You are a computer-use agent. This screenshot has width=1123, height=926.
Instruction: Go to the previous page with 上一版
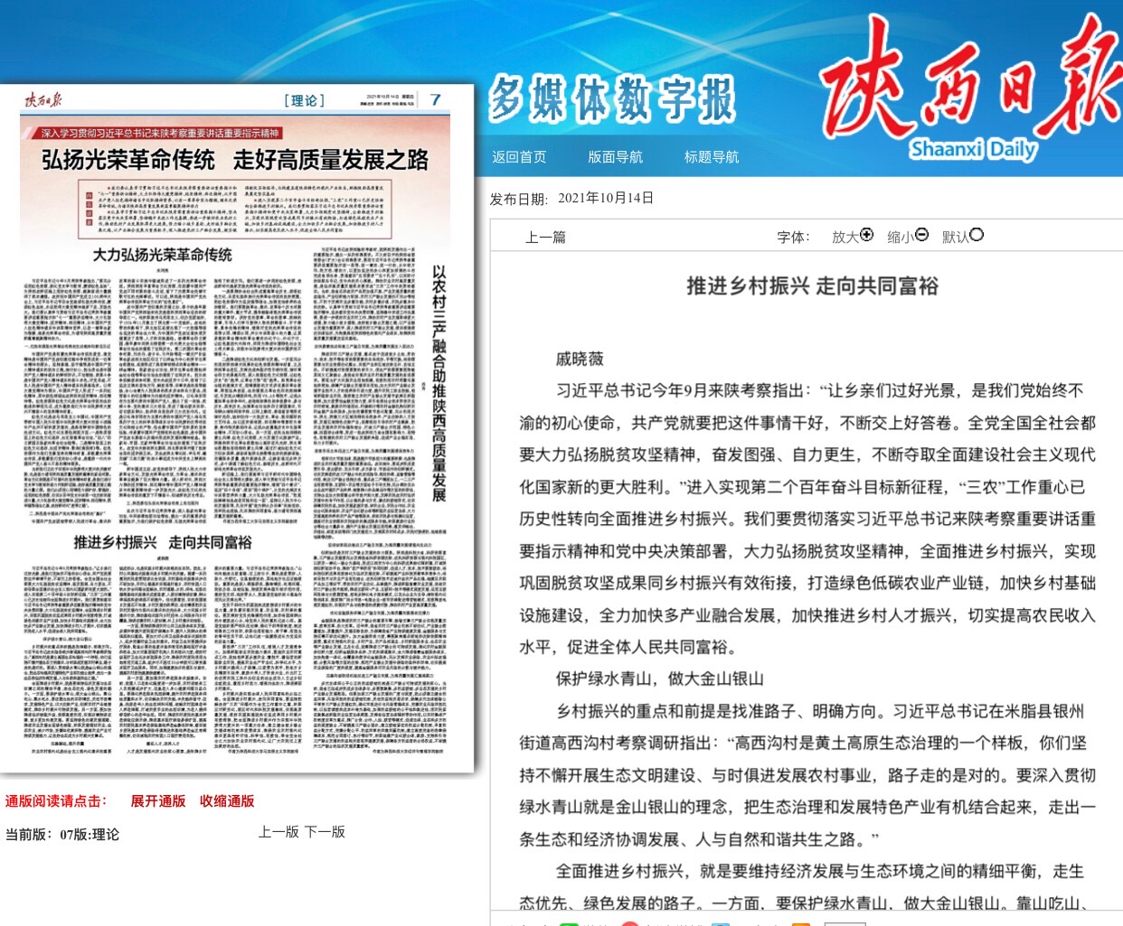pyautogui.click(x=278, y=832)
